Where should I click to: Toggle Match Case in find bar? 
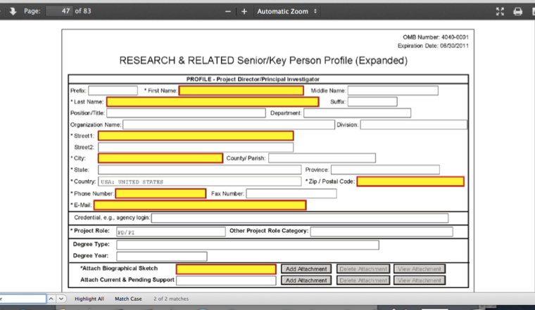(x=128, y=299)
